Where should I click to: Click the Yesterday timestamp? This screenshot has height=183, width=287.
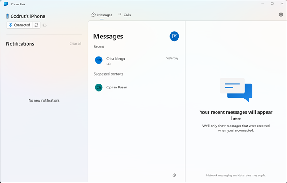pyautogui.click(x=172, y=58)
